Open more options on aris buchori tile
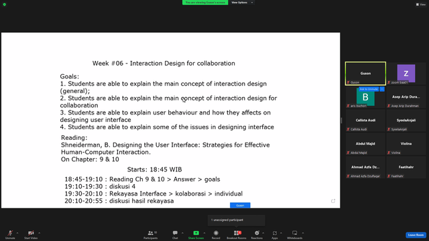 tap(382, 89)
